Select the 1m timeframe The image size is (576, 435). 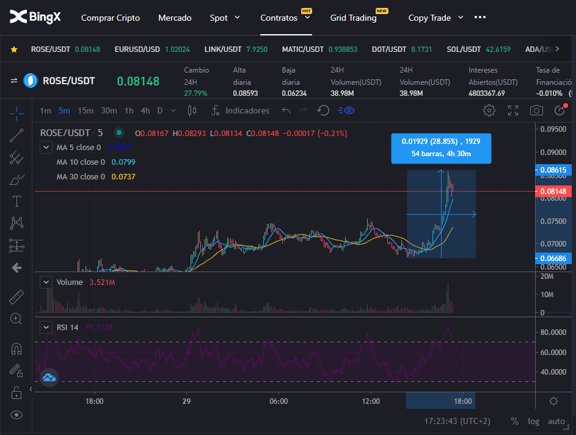(x=46, y=110)
